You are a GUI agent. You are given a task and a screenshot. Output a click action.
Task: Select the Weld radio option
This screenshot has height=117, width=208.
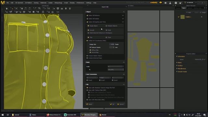[106, 30]
